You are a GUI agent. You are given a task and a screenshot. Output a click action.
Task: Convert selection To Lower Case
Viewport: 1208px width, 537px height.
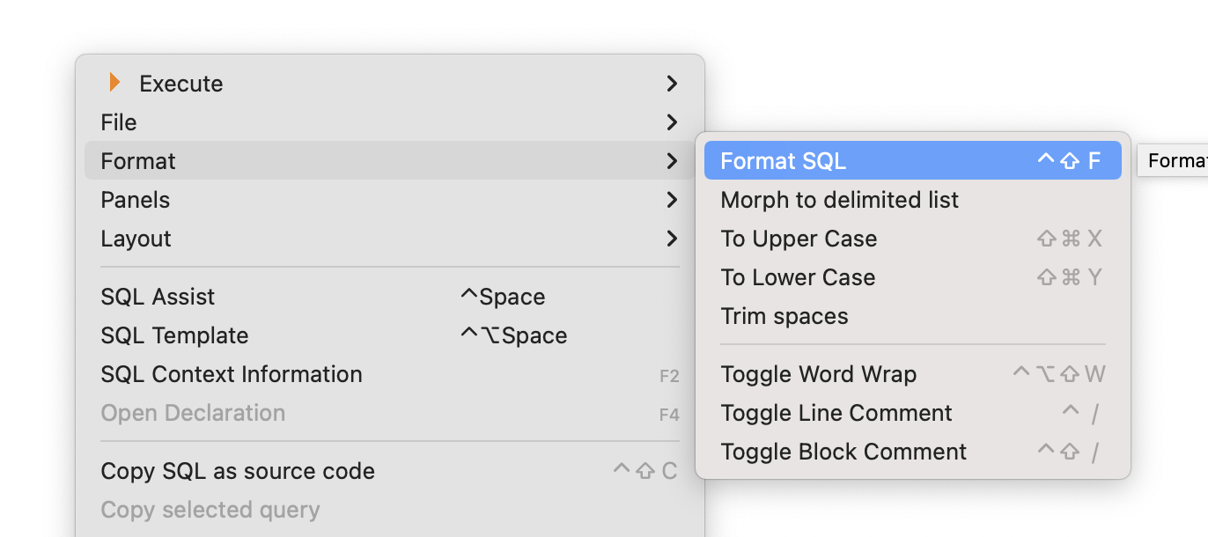pyautogui.click(x=798, y=277)
